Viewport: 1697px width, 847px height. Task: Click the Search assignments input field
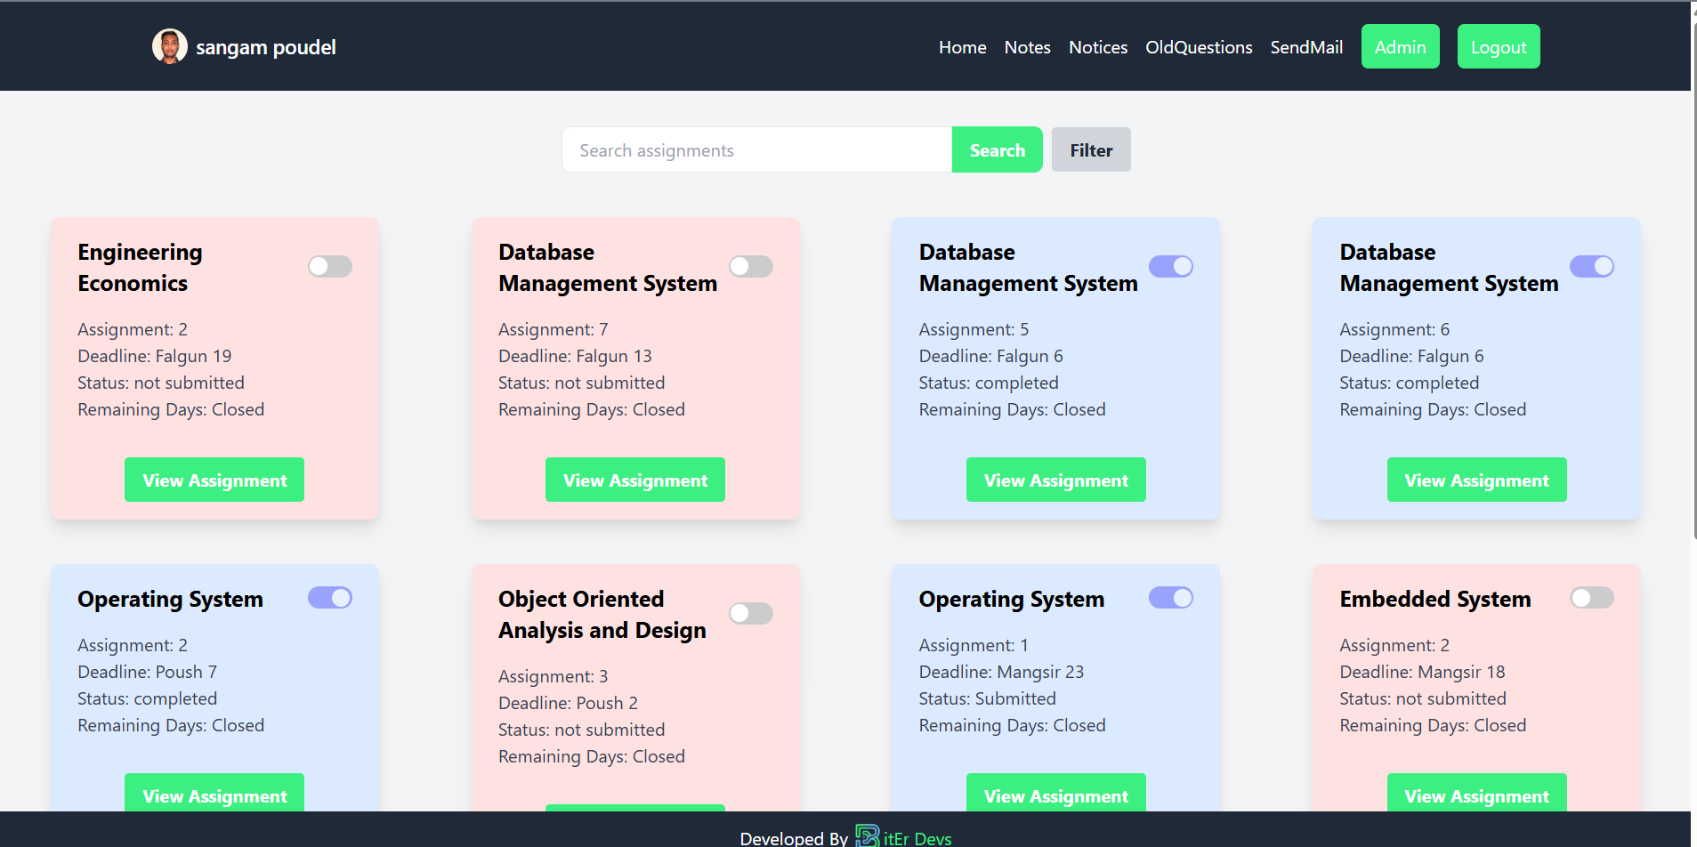(756, 149)
